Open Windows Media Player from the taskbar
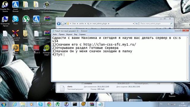The height and width of the screenshot is (107, 190). (x=31, y=104)
